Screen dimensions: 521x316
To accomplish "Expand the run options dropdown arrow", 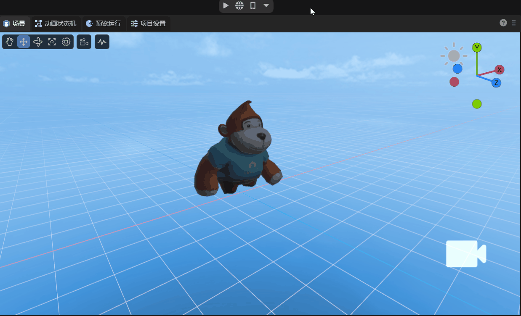I will click(x=266, y=5).
